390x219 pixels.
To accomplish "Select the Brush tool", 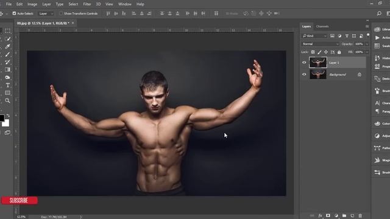I will click(x=7, y=54).
